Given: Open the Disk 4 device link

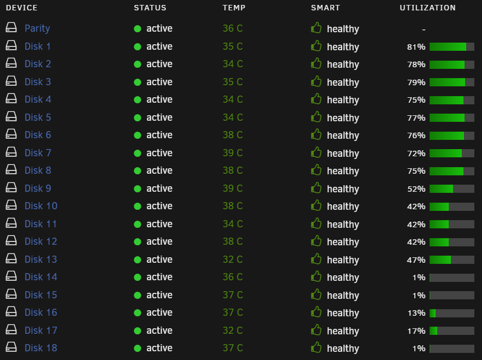Looking at the screenshot, I should [38, 99].
